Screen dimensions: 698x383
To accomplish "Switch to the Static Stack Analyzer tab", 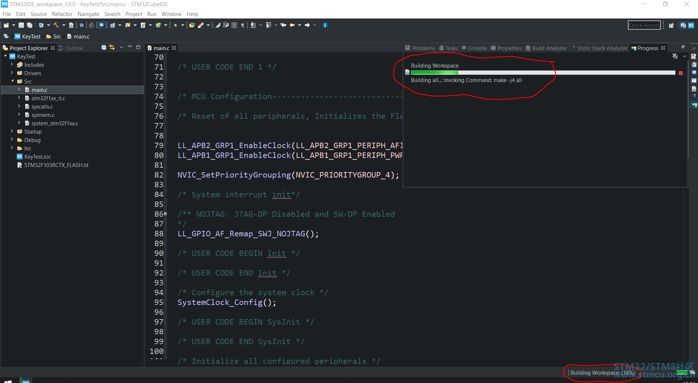I will click(599, 48).
